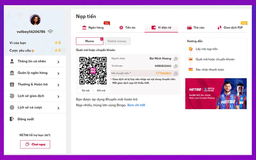Click the chip icon for Lịch sử cá cược
Viewport: 256px width, 160px height.
(12, 108)
